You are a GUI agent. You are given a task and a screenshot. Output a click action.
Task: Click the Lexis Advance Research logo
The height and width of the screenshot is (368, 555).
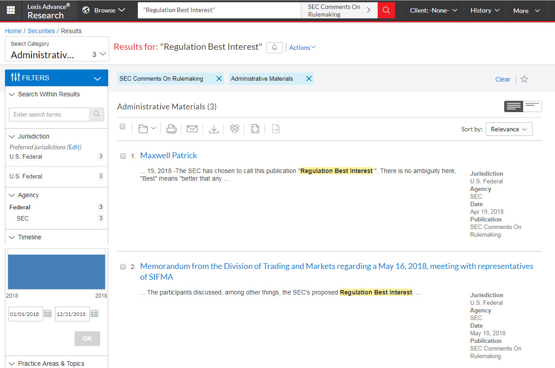point(48,11)
